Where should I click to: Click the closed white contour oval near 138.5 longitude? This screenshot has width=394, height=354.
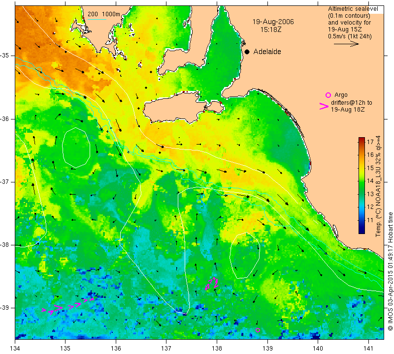point(244,255)
